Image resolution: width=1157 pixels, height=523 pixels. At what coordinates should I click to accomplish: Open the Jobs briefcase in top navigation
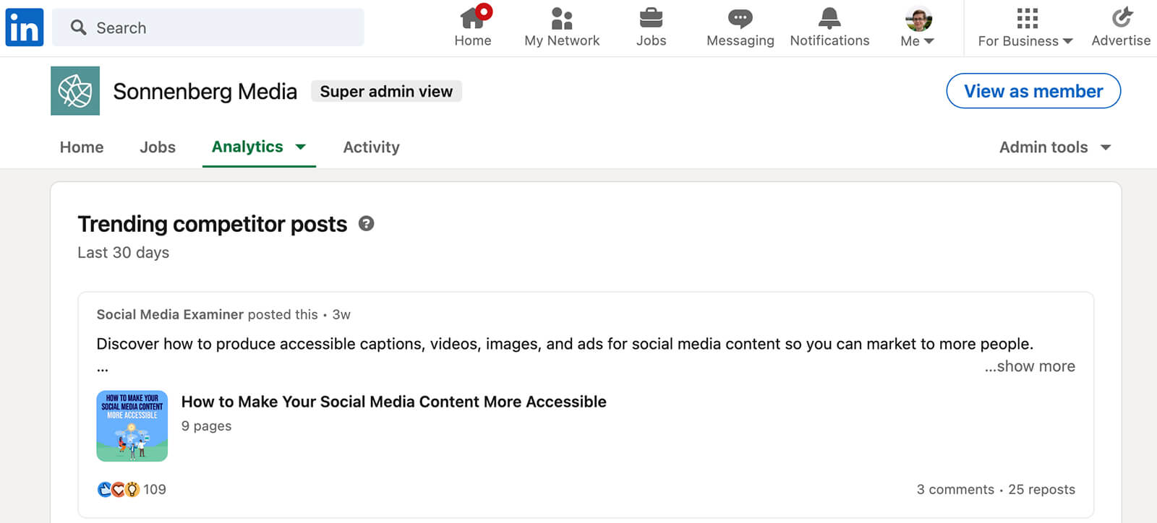coord(651,27)
